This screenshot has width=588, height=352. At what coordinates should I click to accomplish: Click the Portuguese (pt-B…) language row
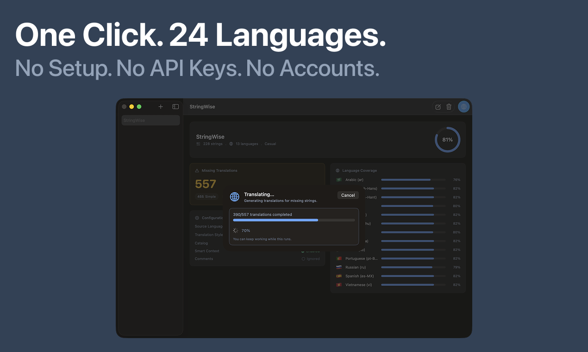(398, 258)
